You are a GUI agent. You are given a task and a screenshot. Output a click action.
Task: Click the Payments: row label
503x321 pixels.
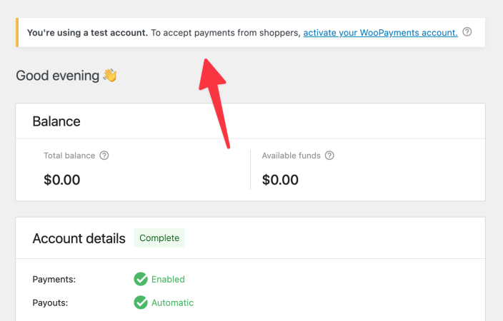point(54,280)
